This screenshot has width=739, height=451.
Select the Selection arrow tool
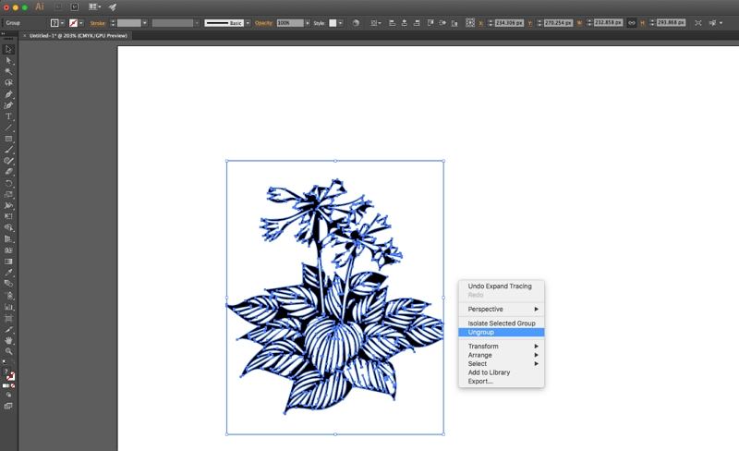(9, 49)
